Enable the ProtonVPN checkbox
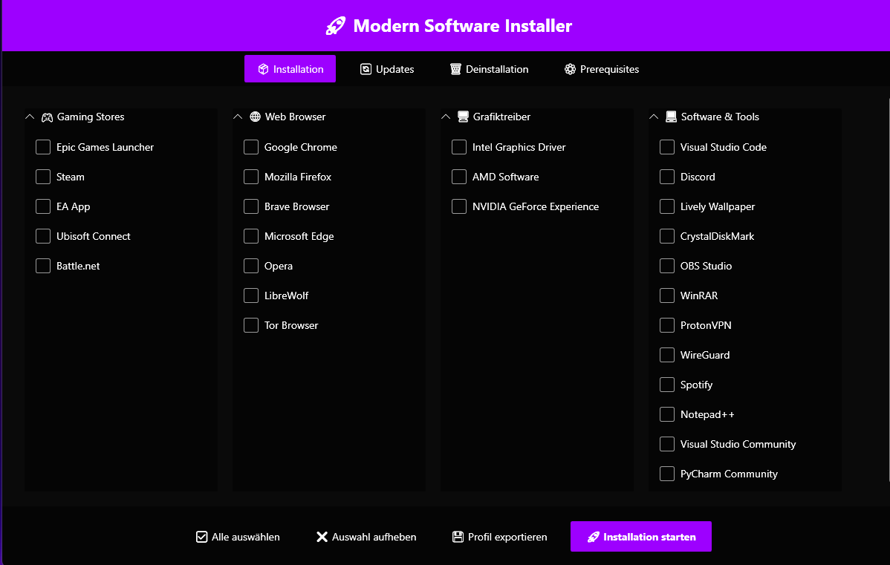The width and height of the screenshot is (890, 565). pos(667,325)
